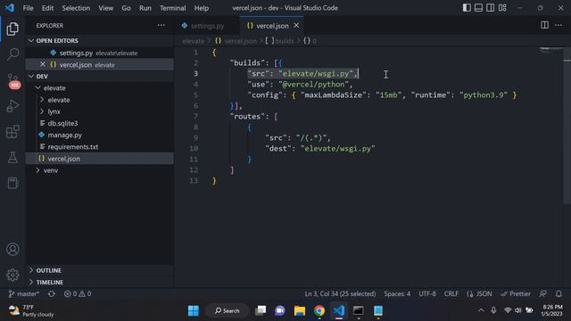The height and width of the screenshot is (321, 571).
Task: Open Google Chrome from the taskbar
Action: coord(319,310)
